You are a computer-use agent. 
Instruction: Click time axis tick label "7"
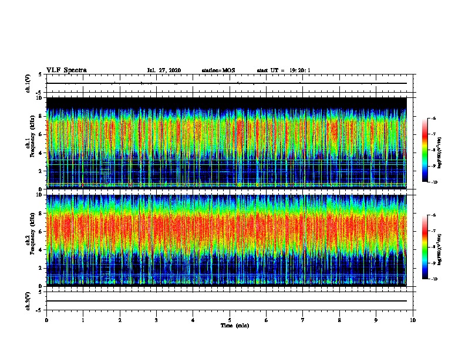(303, 320)
